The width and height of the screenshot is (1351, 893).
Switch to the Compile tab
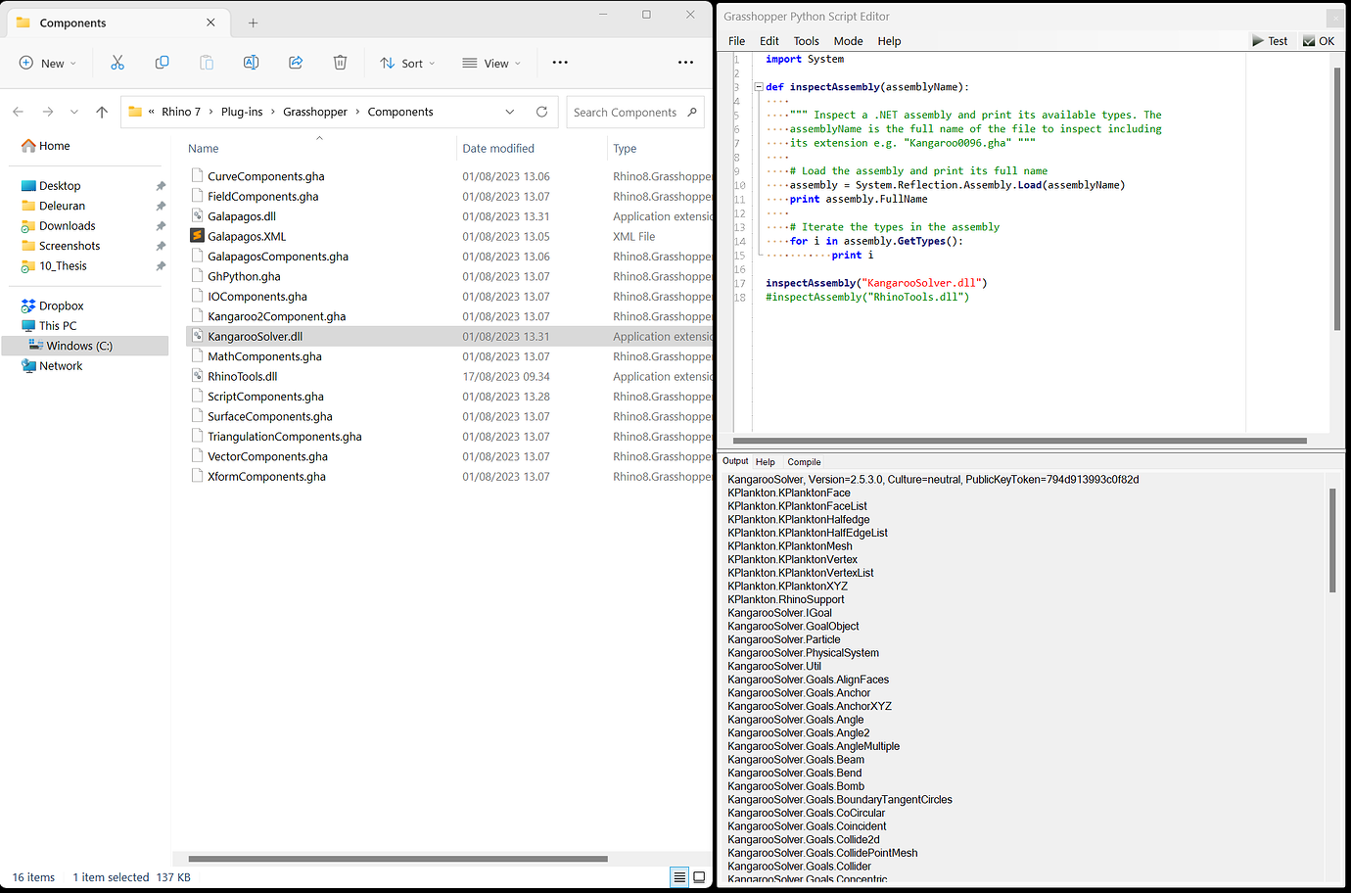pyautogui.click(x=804, y=461)
